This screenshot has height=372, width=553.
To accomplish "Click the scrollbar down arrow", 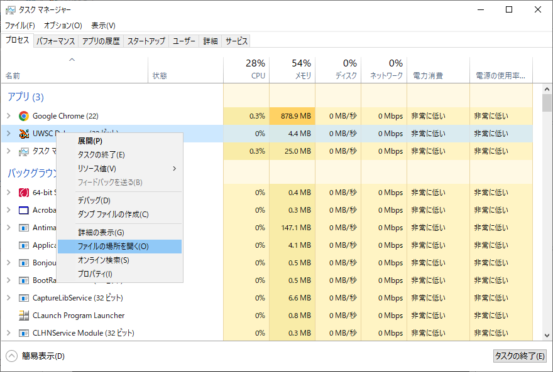I will click(547, 336).
